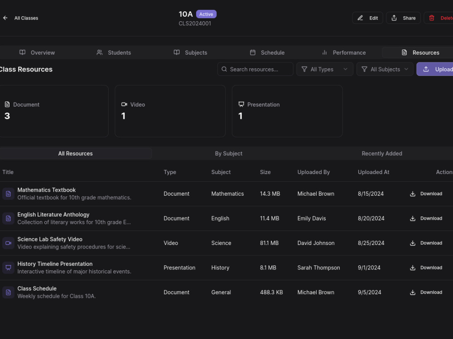Click the calendar icon on the Schedule tab
The image size is (453, 339).
[252, 52]
